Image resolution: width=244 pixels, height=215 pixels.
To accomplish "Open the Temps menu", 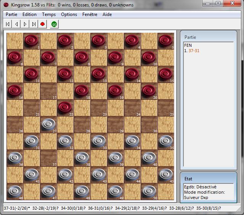I will pyautogui.click(x=49, y=14).
